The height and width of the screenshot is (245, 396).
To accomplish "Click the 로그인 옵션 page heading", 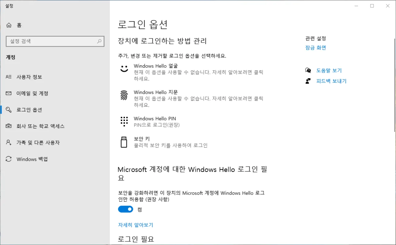I will click(143, 24).
